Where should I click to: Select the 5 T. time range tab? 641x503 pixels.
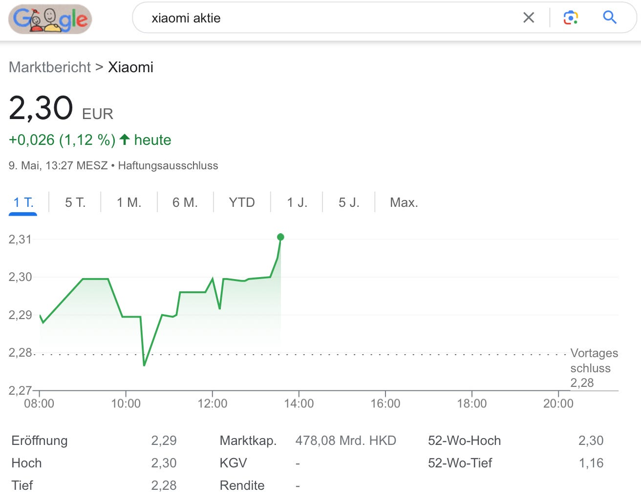(75, 202)
